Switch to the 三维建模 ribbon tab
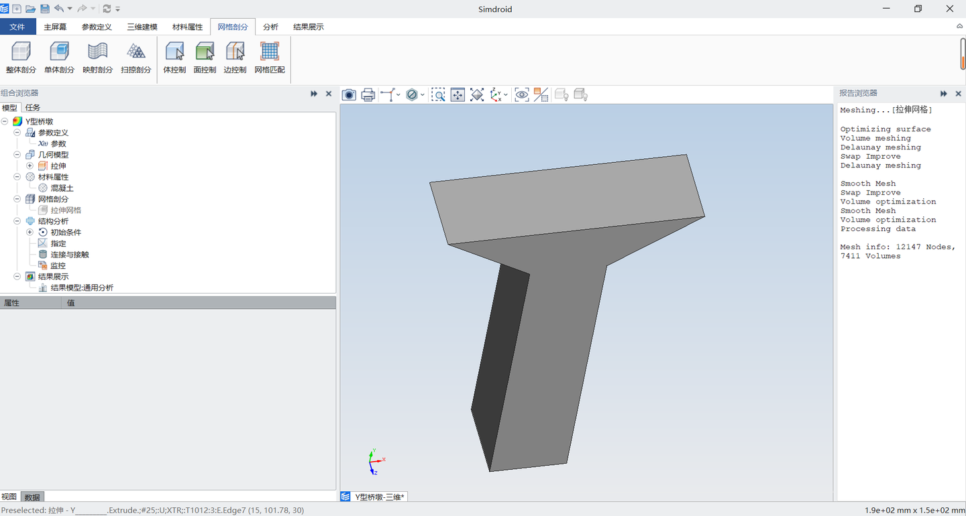This screenshot has height=516, width=966. 142,27
